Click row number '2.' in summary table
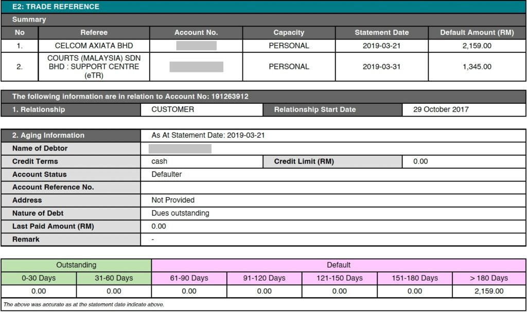This screenshot has height=313, width=527. 20,67
